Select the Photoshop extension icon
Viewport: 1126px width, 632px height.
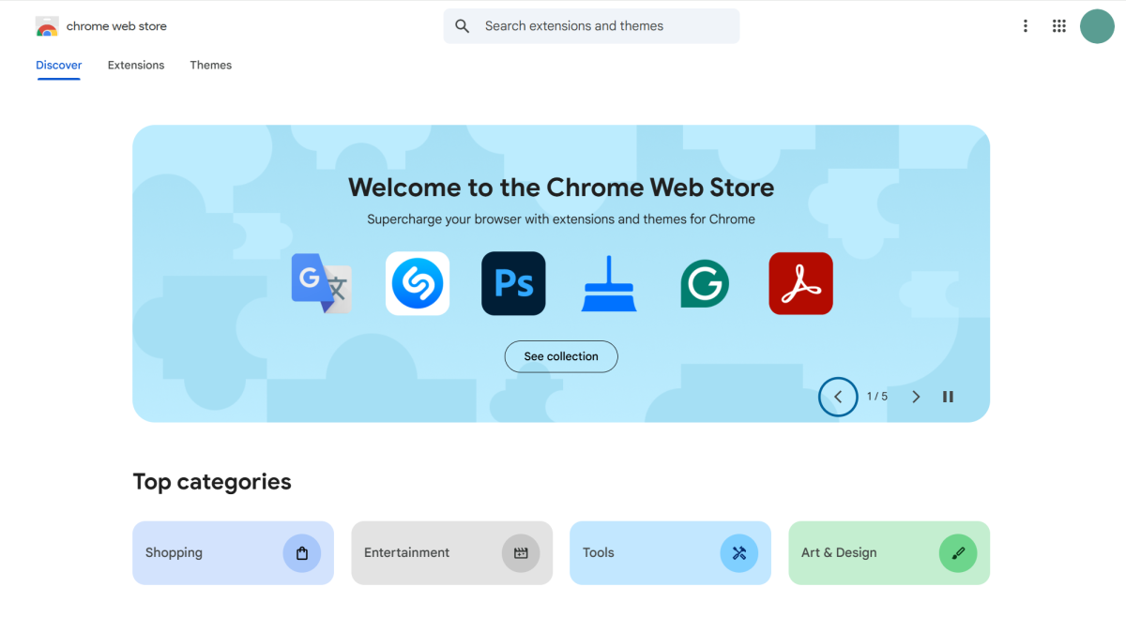(513, 283)
